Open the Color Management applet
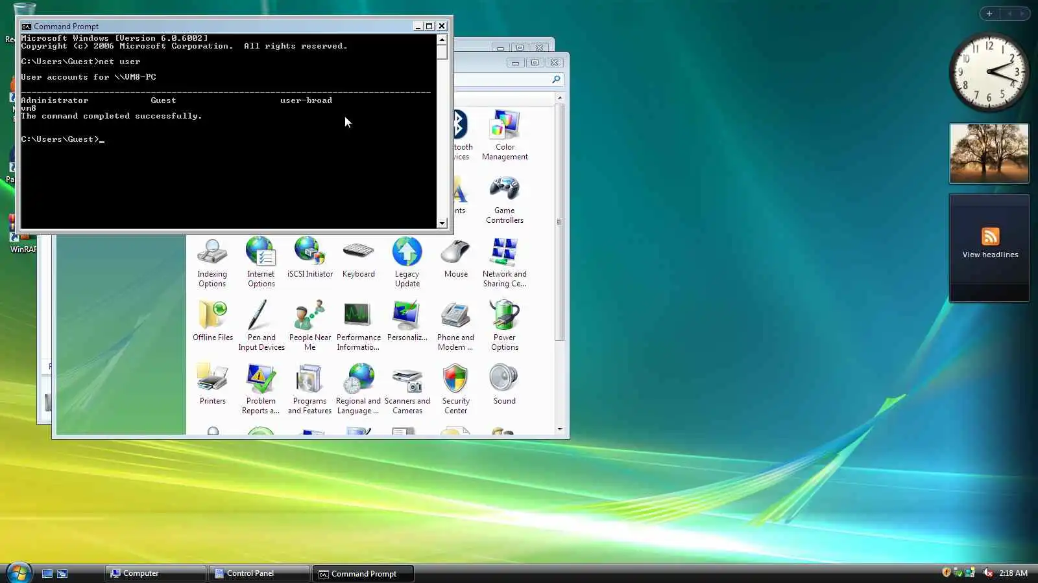The image size is (1038, 583). (x=505, y=135)
